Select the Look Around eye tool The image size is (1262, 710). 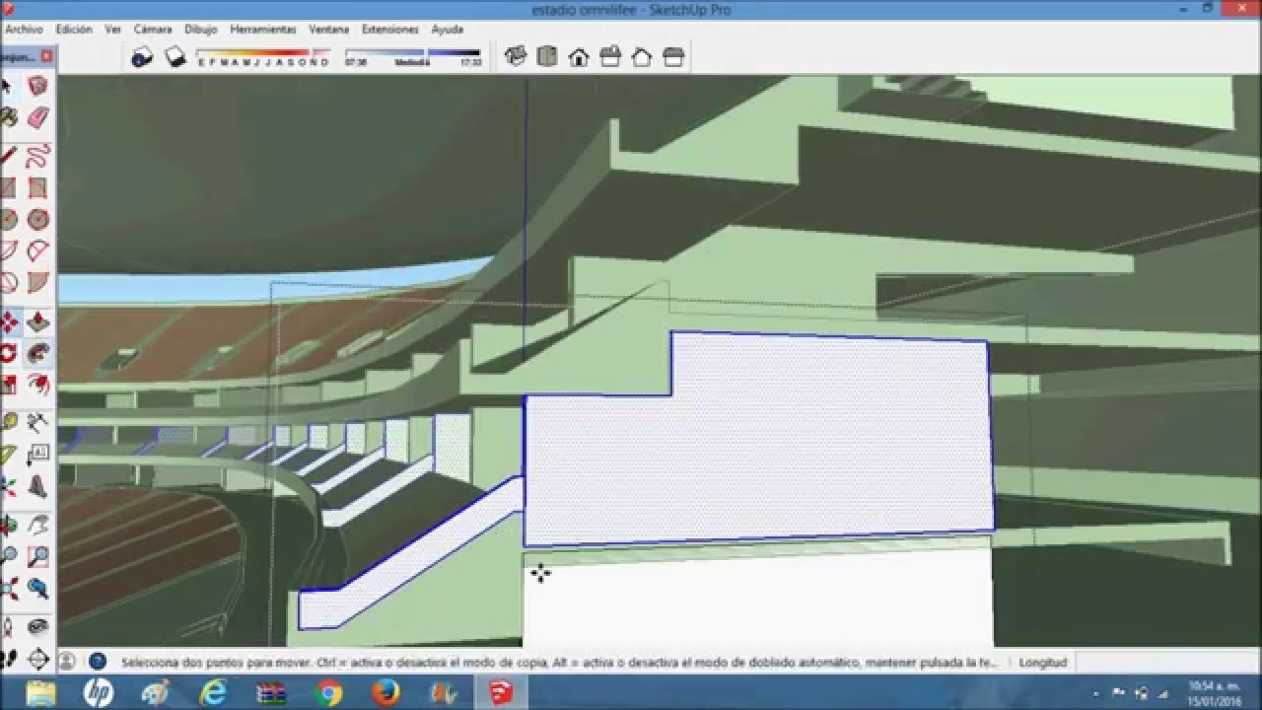[38, 627]
